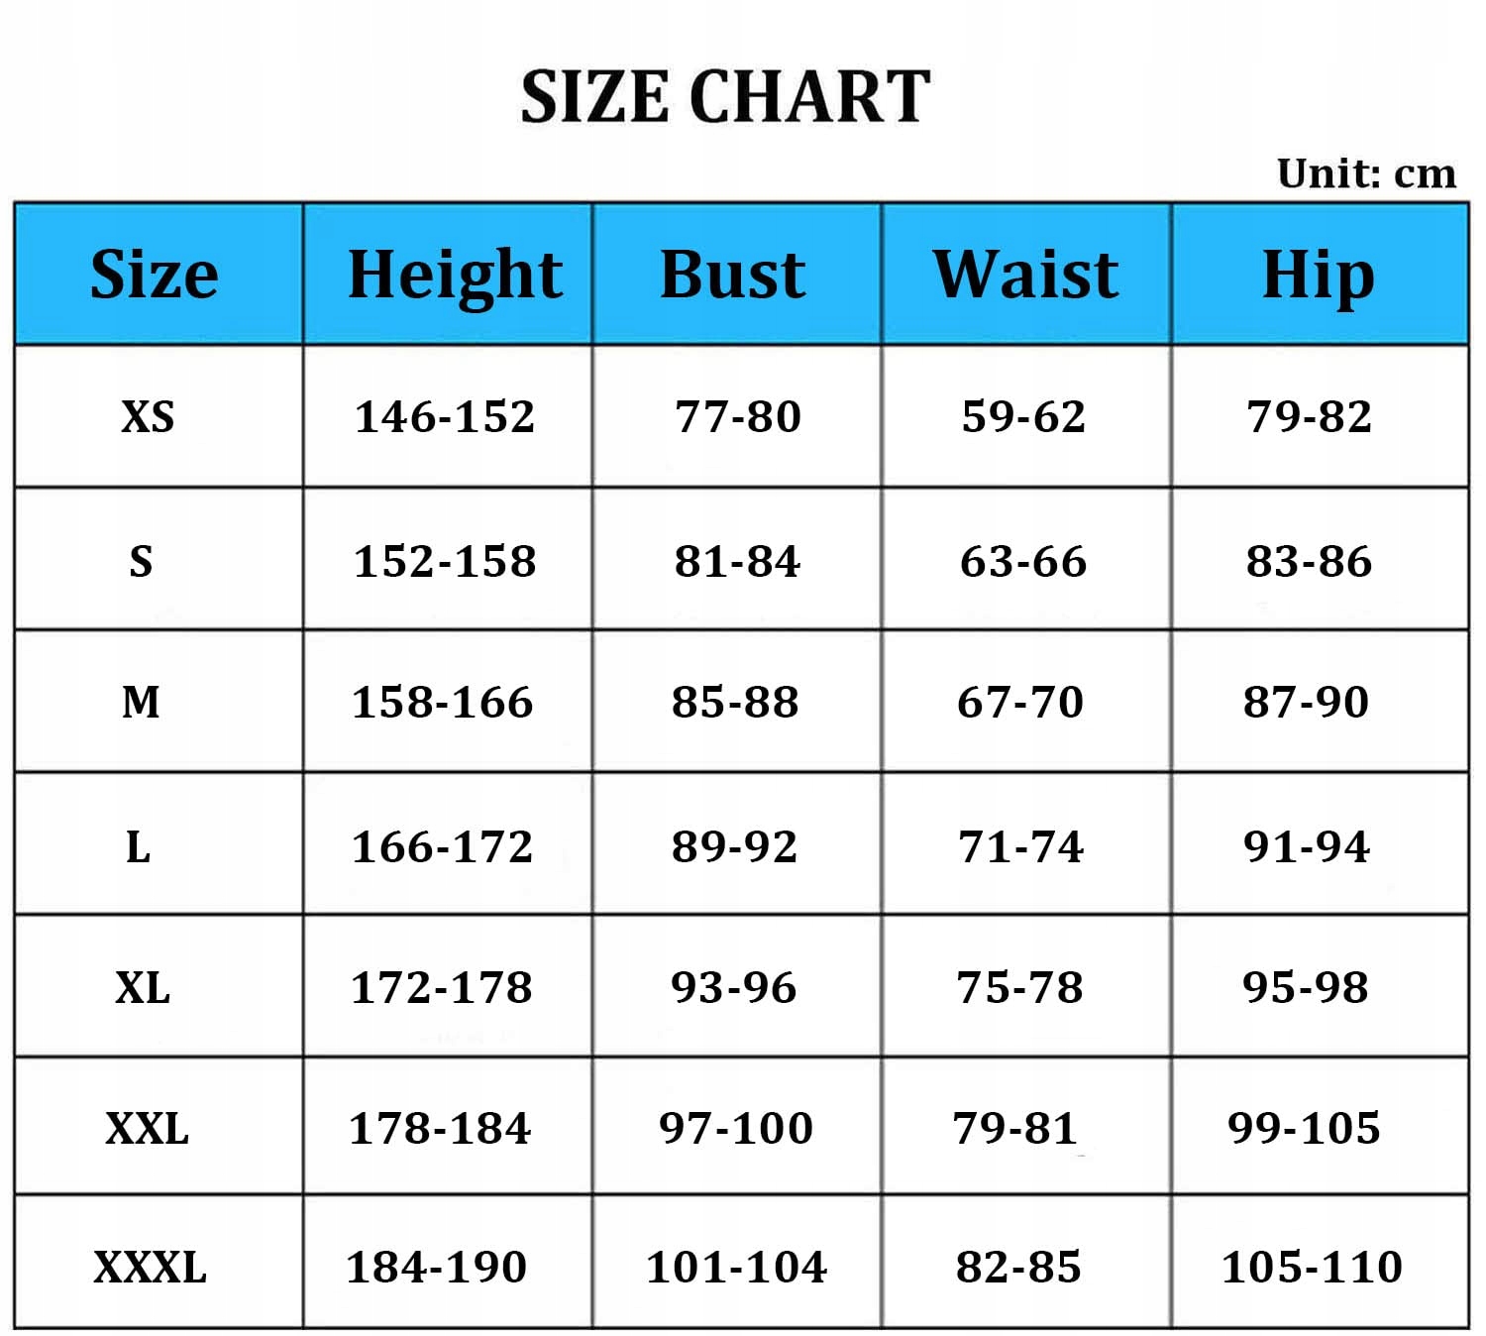This screenshot has height=1336, width=1486.
Task: Click height cell 146-152
Action: (445, 417)
